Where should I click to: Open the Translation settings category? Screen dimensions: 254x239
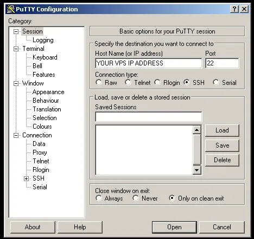point(47,109)
